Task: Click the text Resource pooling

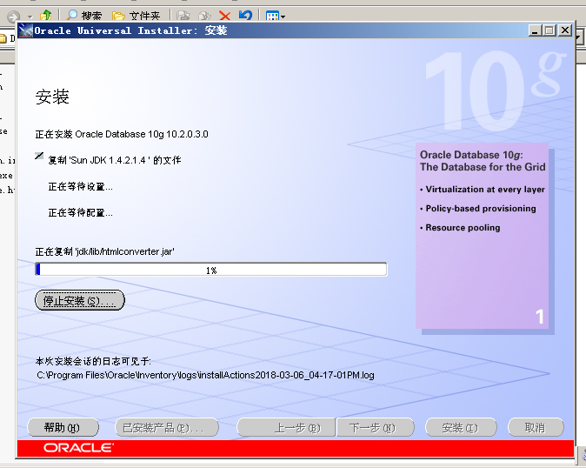Action: (463, 228)
